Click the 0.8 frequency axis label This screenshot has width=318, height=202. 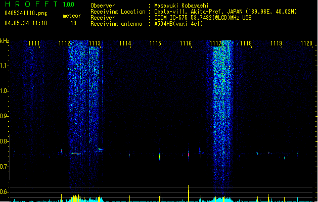(x=4, y=141)
